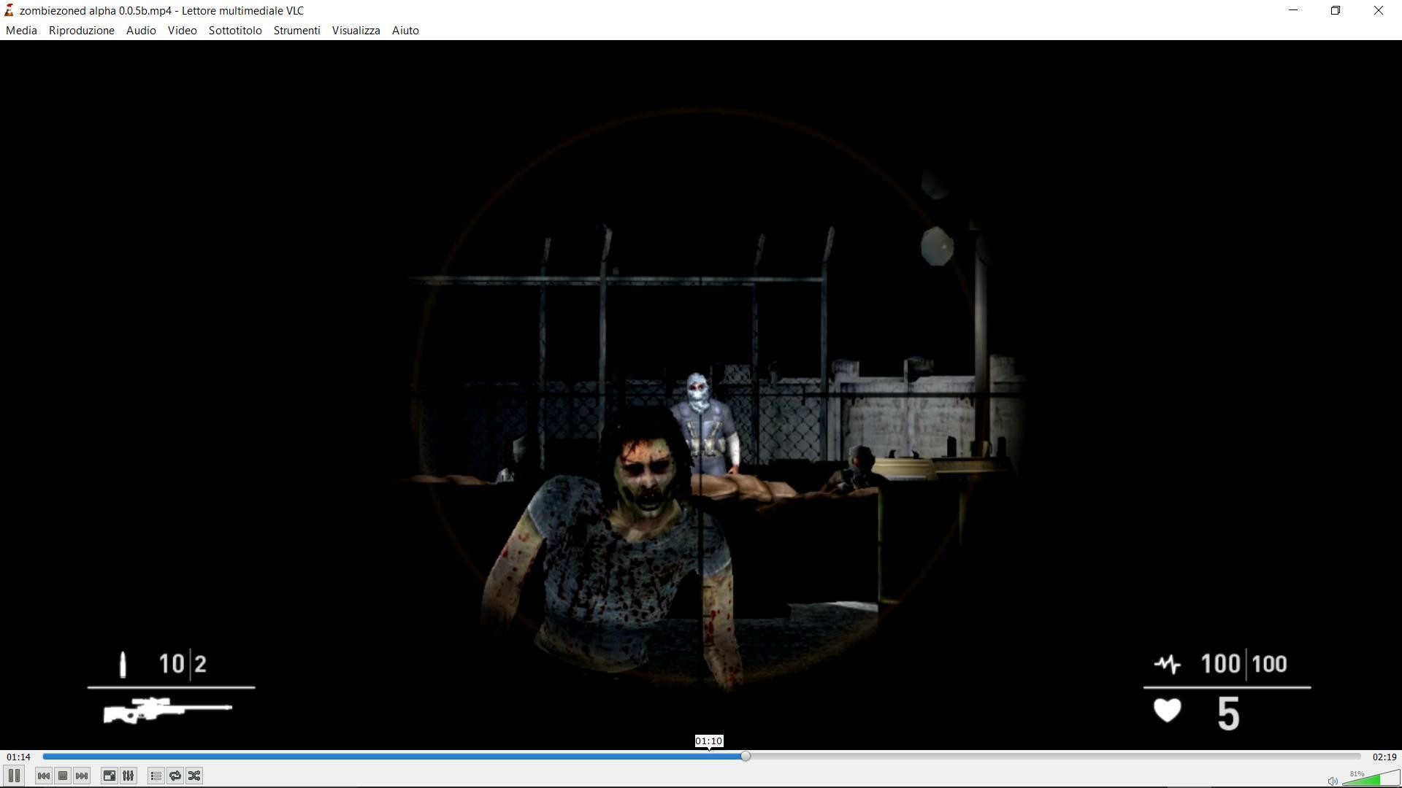Open the Sottotitolo menu
The height and width of the screenshot is (788, 1402).
[x=235, y=31]
